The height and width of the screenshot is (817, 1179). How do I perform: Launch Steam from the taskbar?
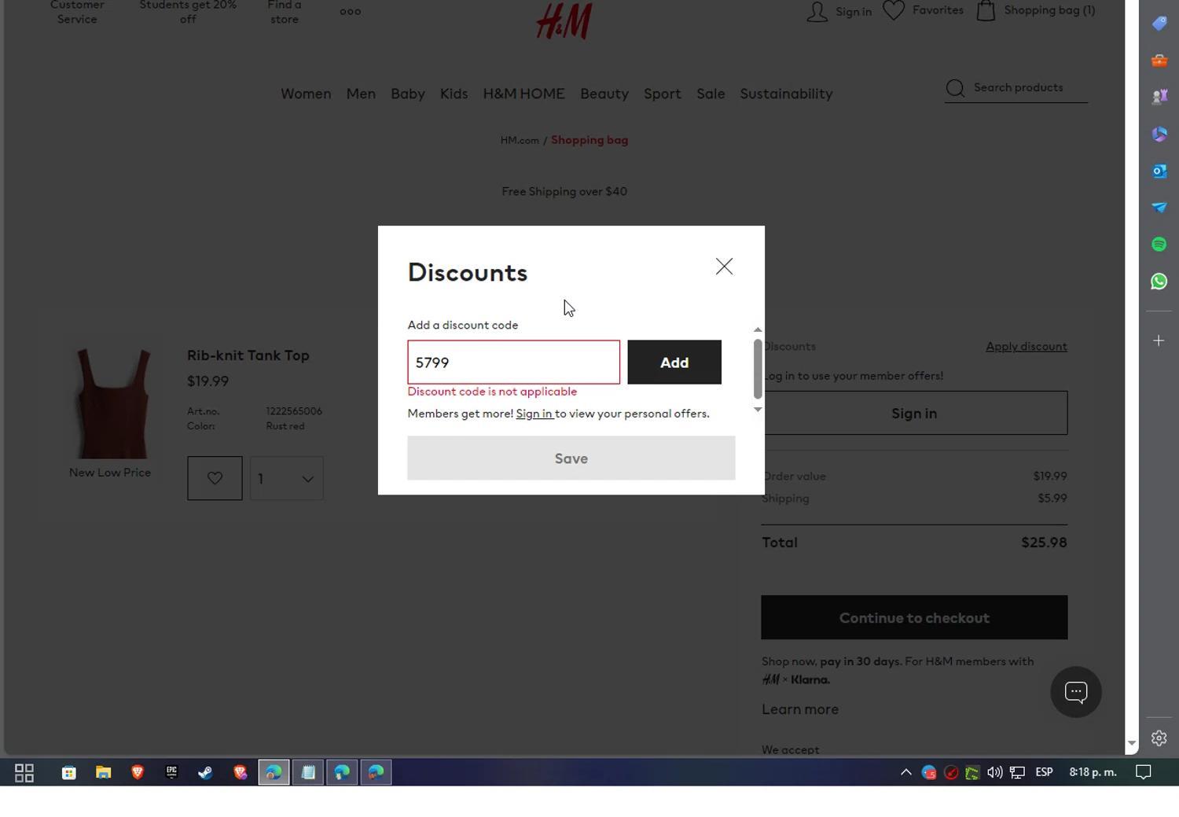[x=205, y=772]
